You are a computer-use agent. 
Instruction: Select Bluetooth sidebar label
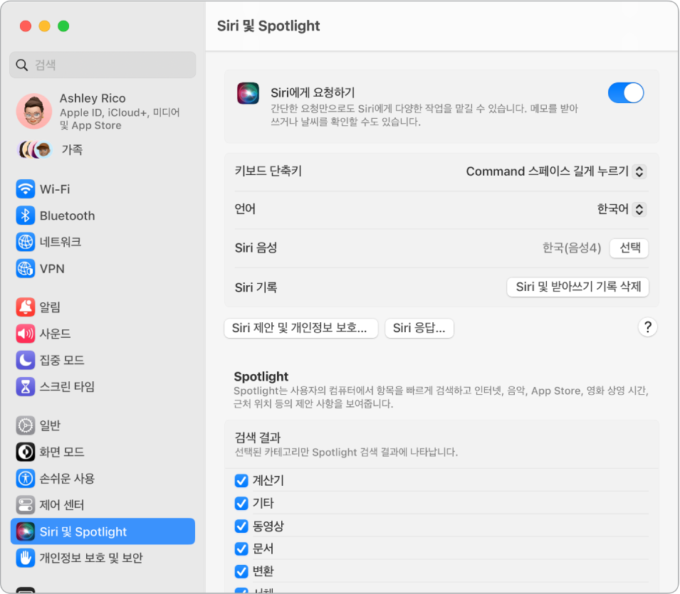pyautogui.click(x=67, y=216)
